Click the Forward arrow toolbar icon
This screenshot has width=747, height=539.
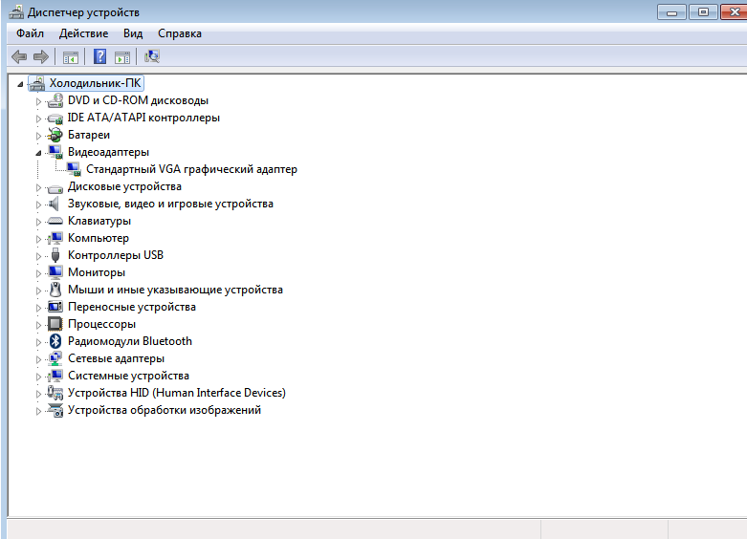(41, 57)
